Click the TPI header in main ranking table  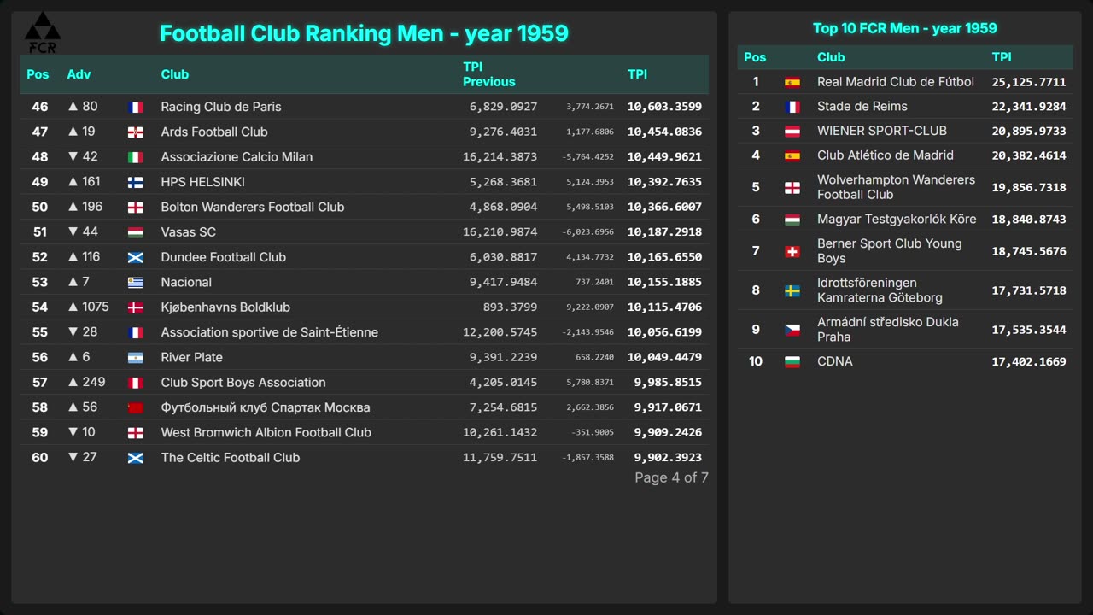(x=637, y=74)
